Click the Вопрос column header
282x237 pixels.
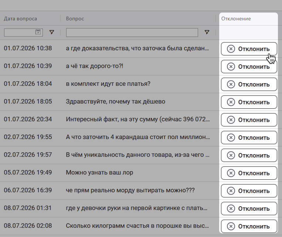(75, 19)
